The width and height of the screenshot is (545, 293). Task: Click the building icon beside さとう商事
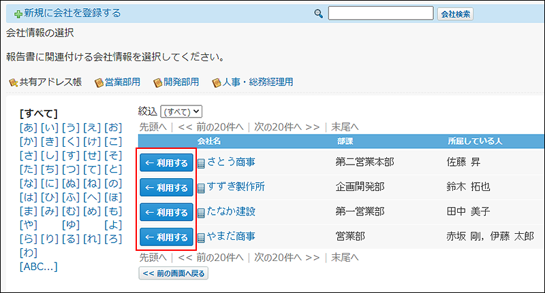click(201, 163)
